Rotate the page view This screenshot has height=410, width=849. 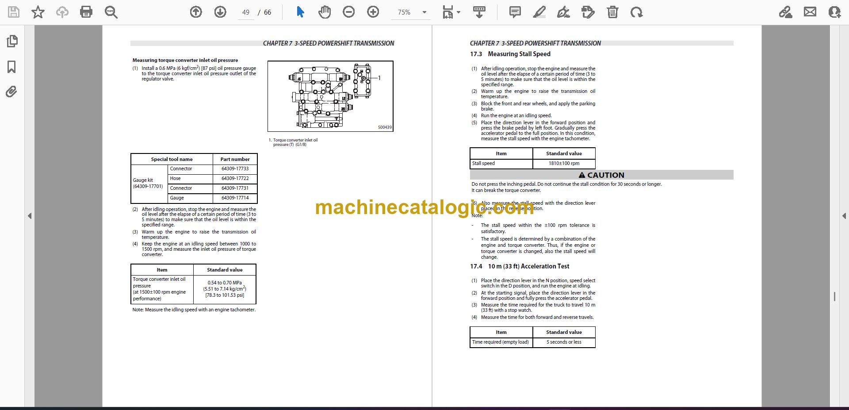(x=637, y=12)
